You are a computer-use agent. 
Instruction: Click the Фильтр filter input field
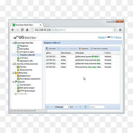click(96, 107)
